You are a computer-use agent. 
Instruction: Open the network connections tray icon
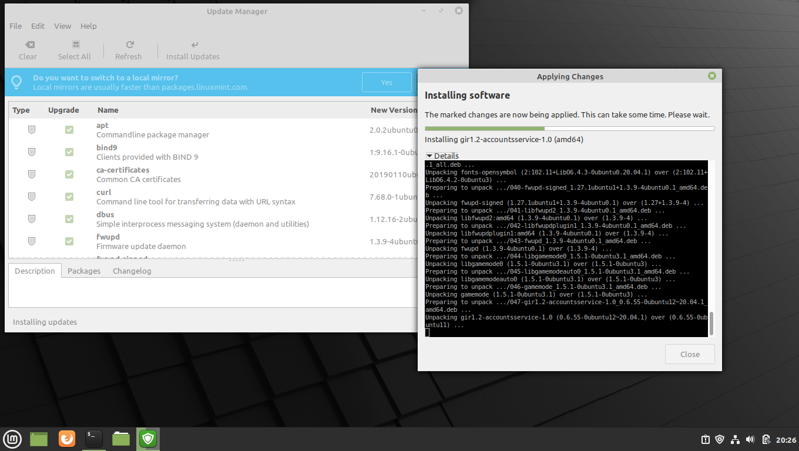click(x=735, y=439)
